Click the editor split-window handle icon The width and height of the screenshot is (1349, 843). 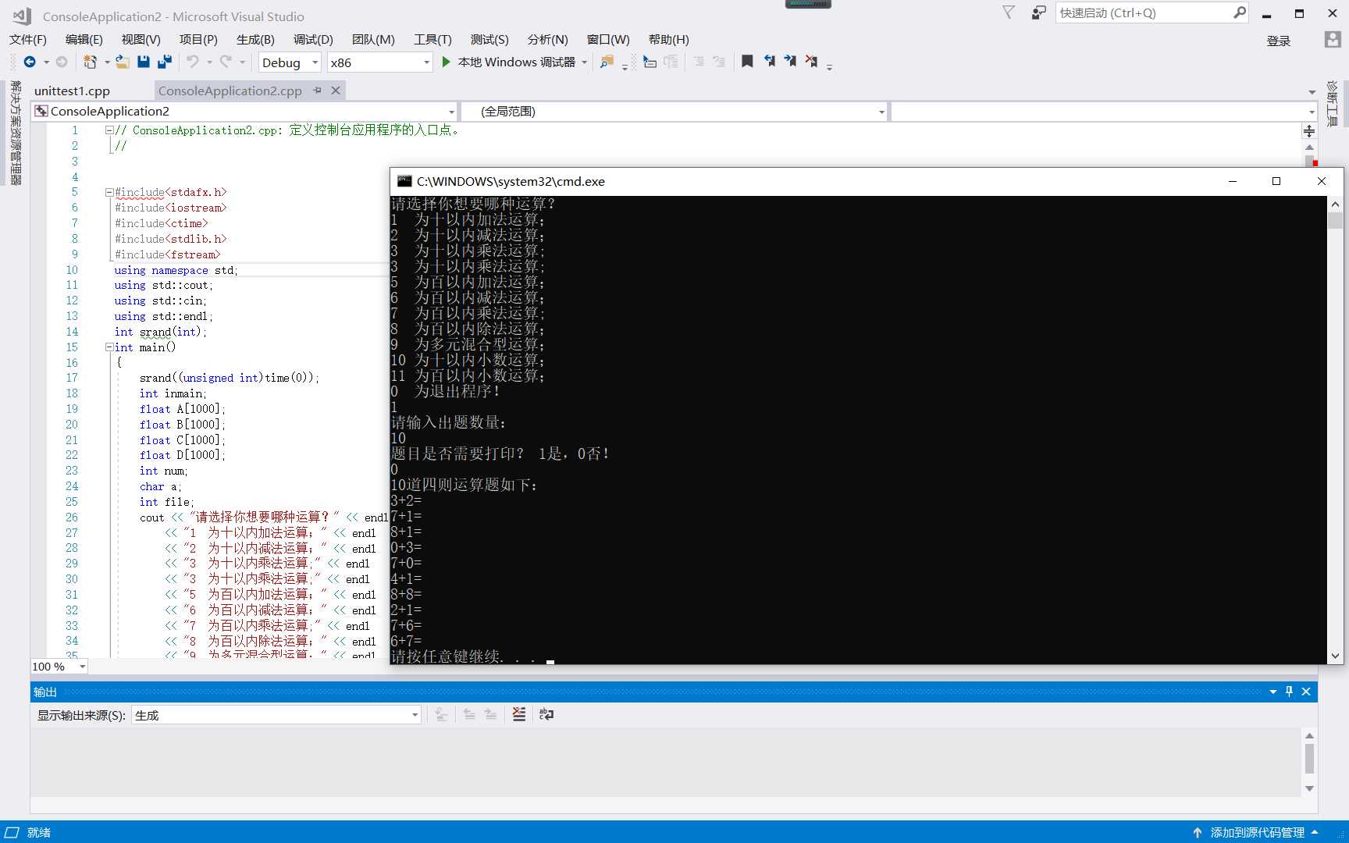pyautogui.click(x=1309, y=131)
